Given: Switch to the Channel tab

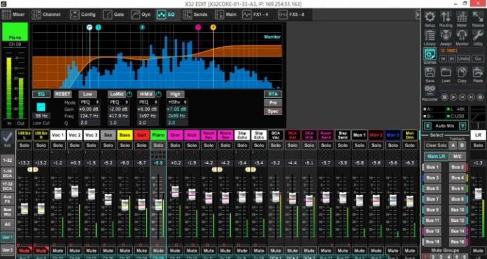Looking at the screenshot, I should [46, 15].
